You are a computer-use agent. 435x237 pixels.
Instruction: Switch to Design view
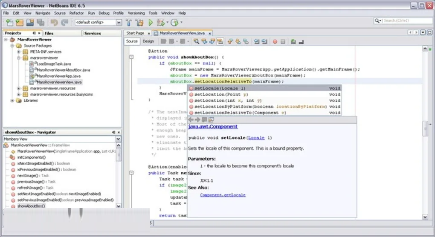148,41
